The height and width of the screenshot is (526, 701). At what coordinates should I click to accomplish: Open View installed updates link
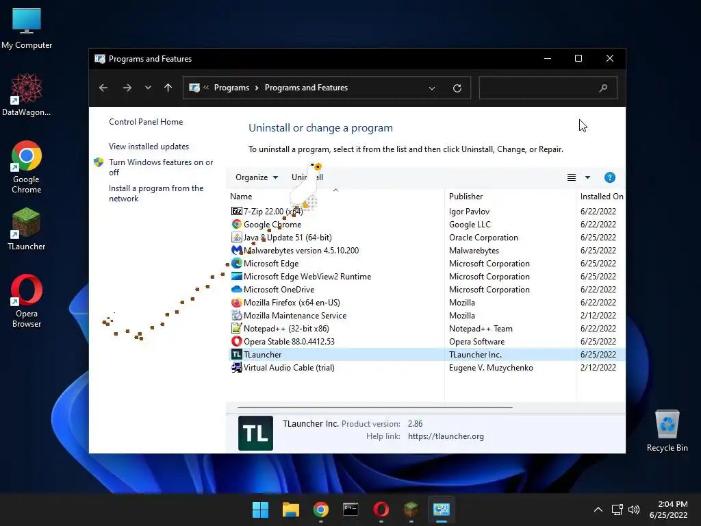[149, 147]
